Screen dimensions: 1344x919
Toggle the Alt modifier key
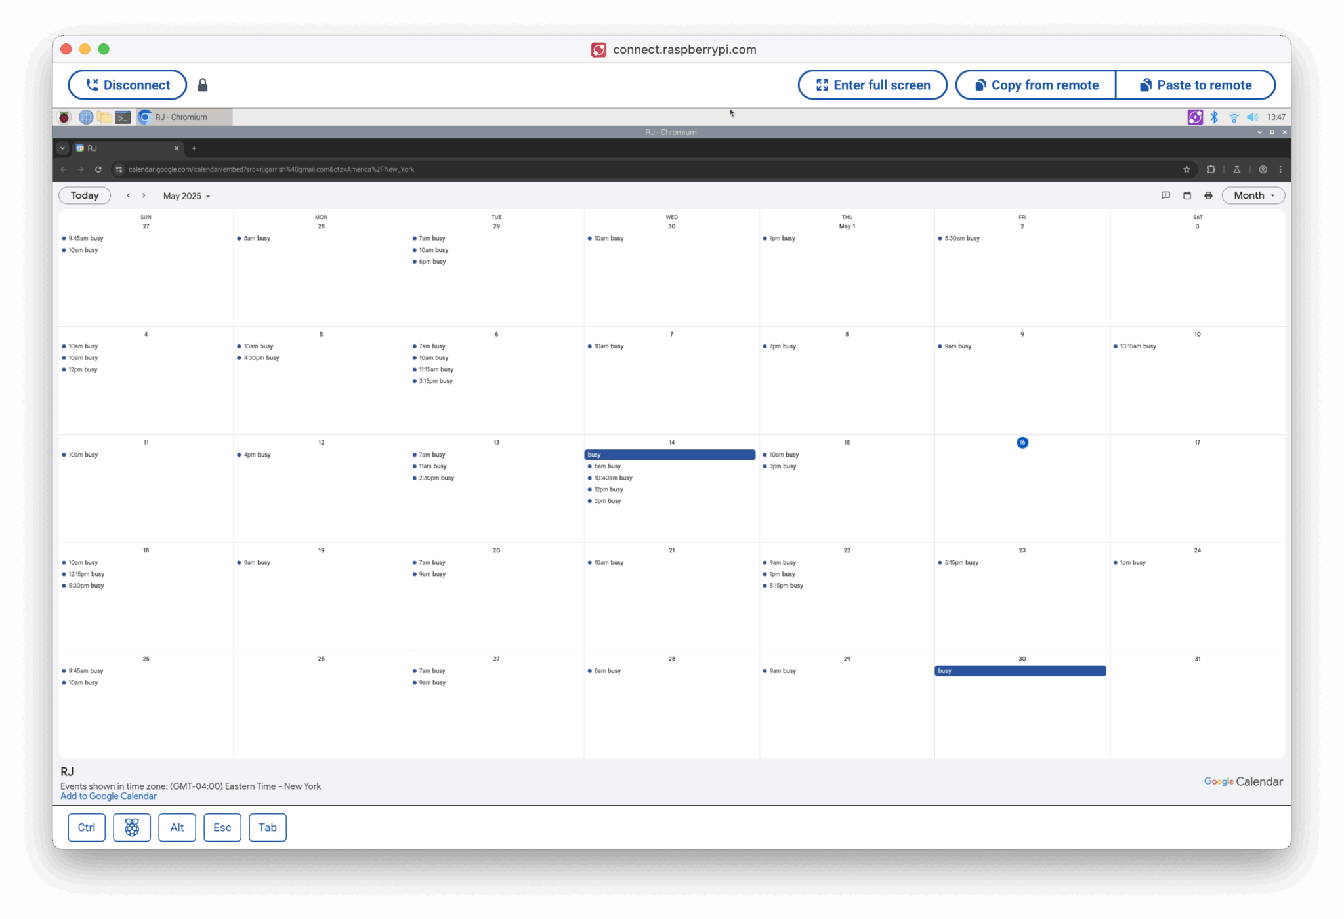coord(177,827)
